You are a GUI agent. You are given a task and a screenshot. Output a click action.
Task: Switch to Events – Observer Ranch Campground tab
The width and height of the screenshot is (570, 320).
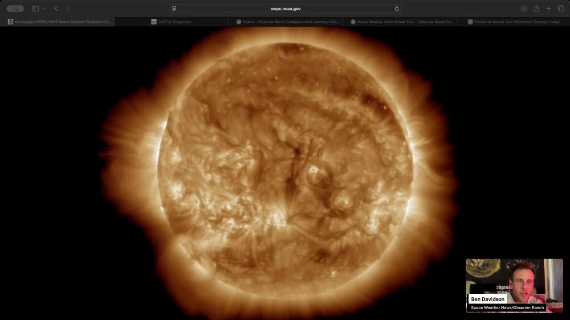285,21
